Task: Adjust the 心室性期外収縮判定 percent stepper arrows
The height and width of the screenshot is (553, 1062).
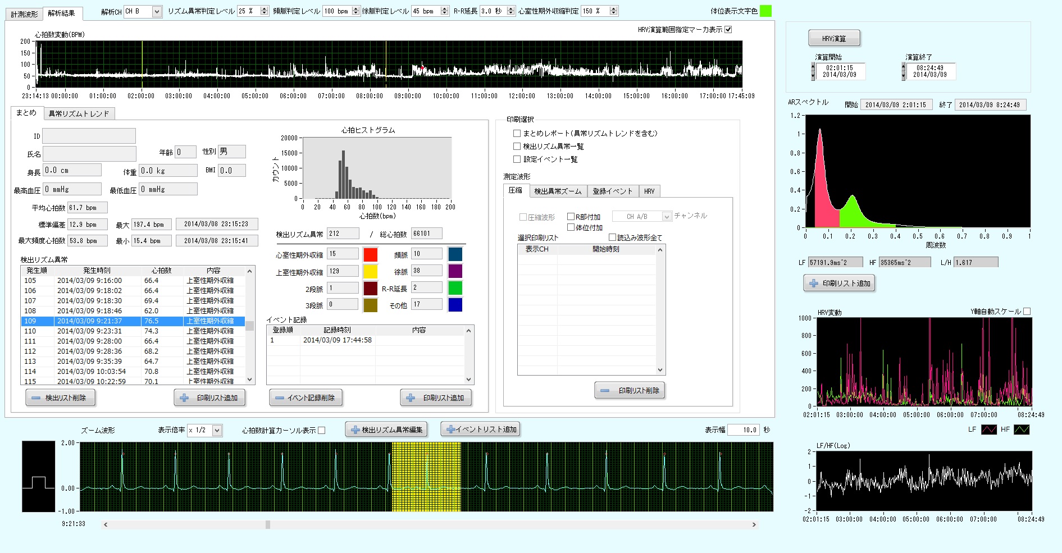Action: point(614,11)
